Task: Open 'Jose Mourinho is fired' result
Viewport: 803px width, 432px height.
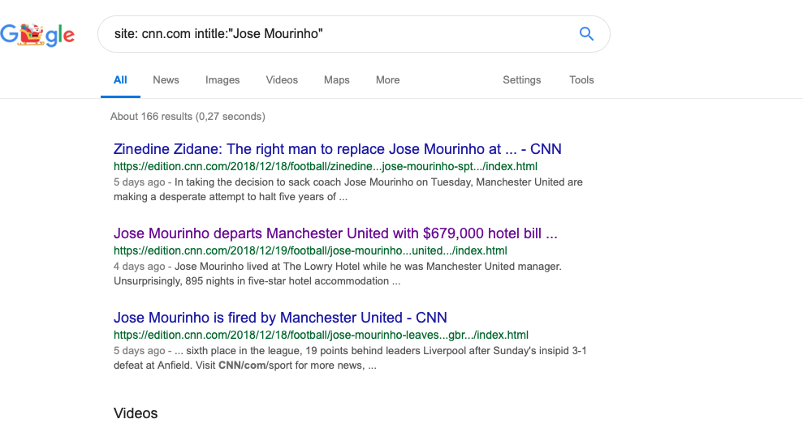Action: click(280, 318)
